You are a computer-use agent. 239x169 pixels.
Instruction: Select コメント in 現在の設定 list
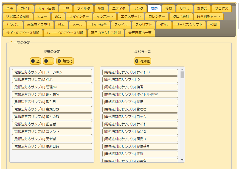tap(52, 132)
